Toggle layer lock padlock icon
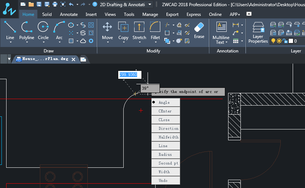Image resolution: width=305 pixels, height=188 pixels. click(x=285, y=41)
